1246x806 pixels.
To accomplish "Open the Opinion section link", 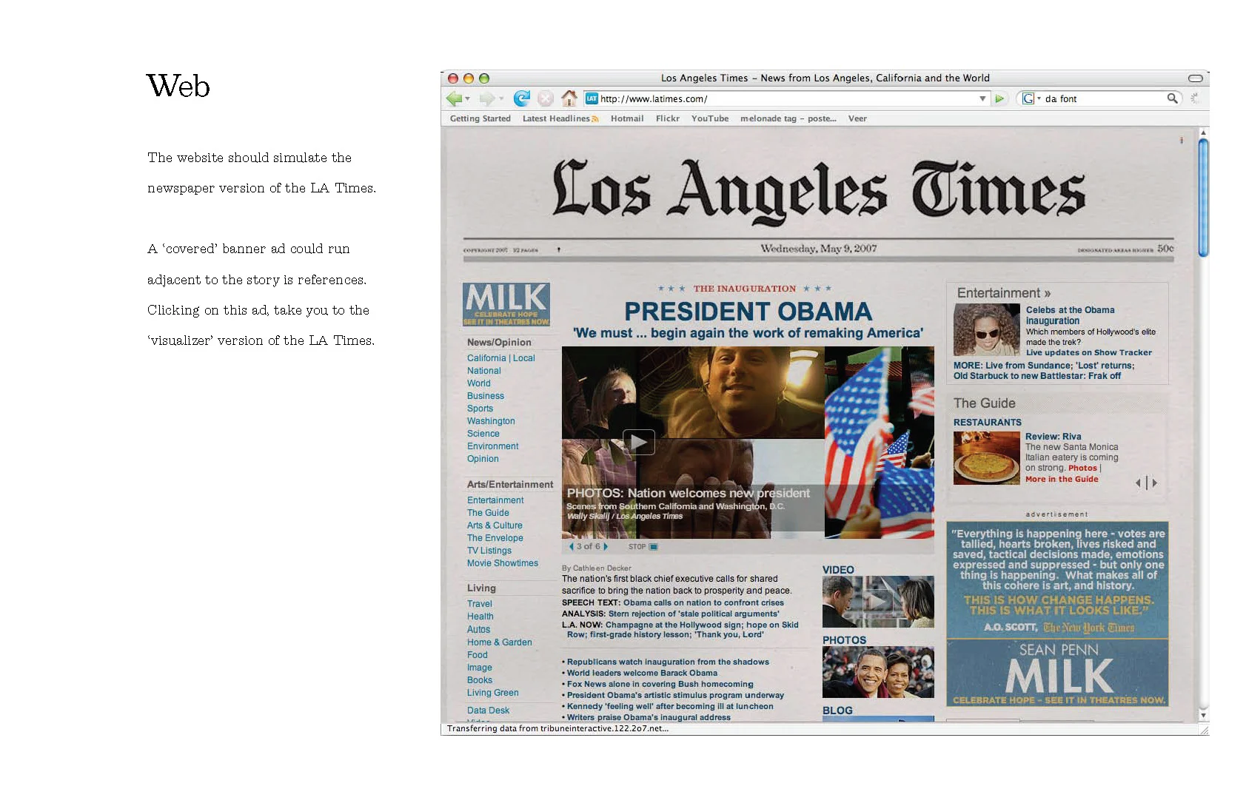I will (x=483, y=459).
